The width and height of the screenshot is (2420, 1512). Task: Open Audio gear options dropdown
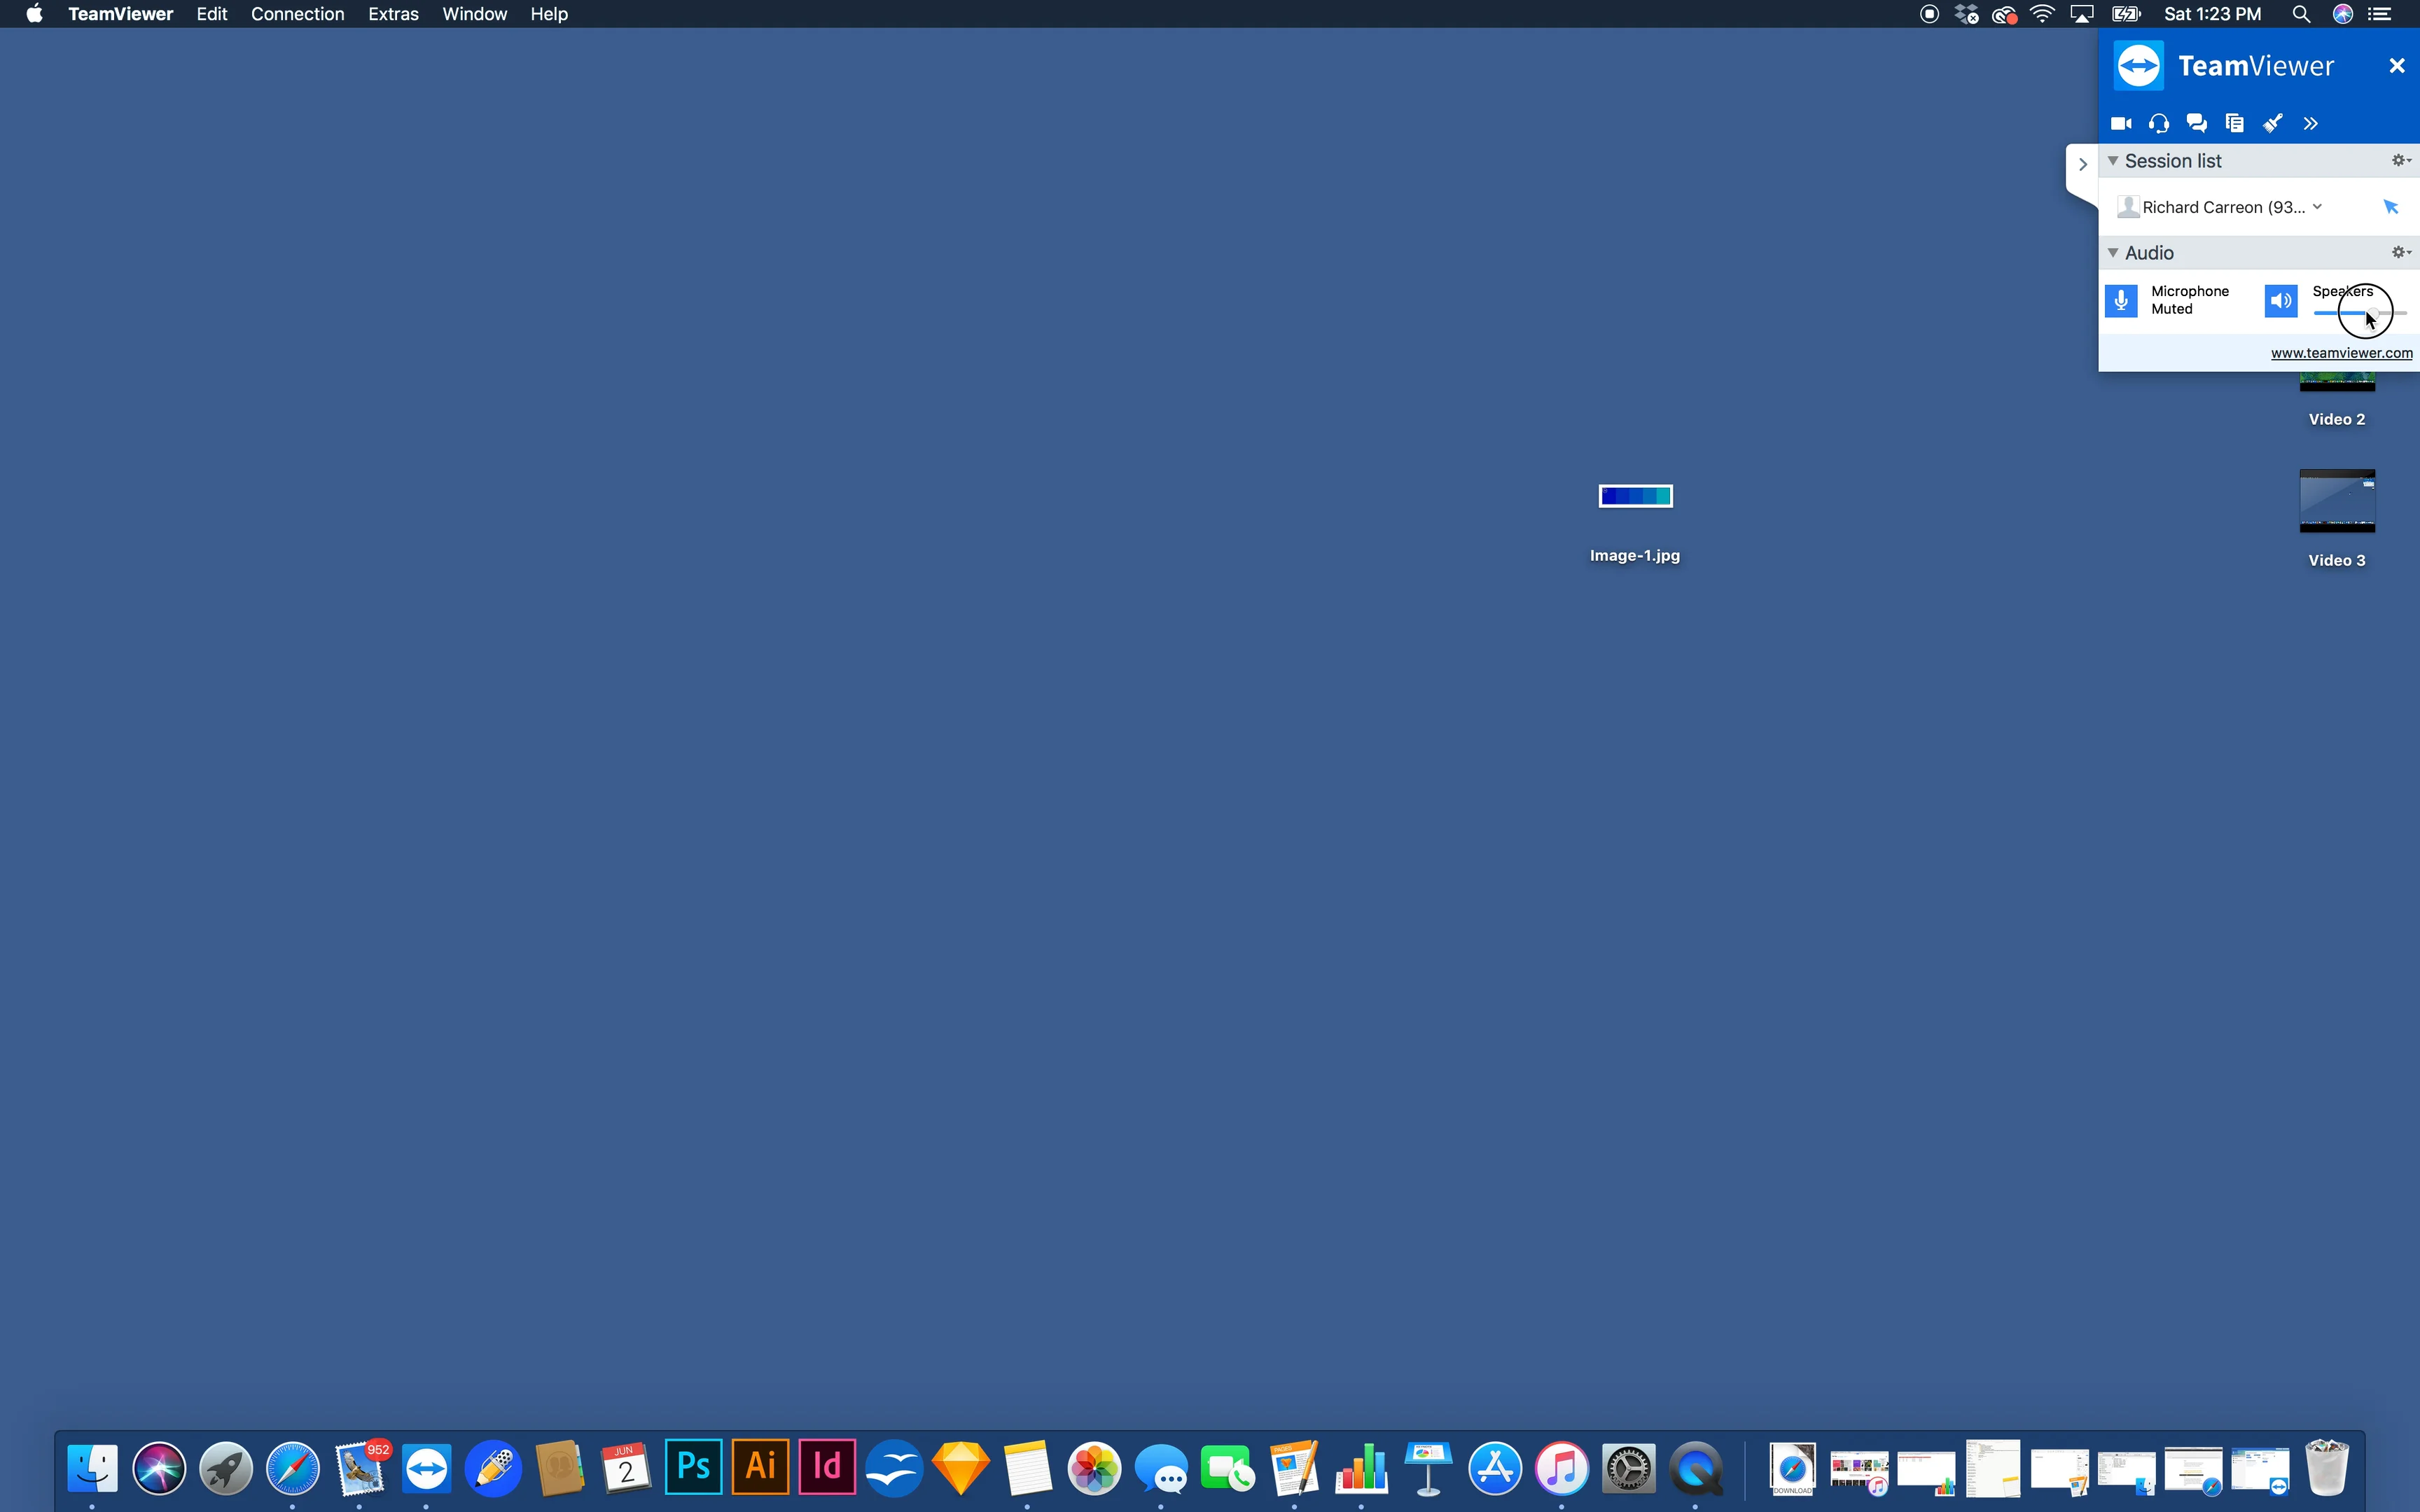coord(2401,252)
